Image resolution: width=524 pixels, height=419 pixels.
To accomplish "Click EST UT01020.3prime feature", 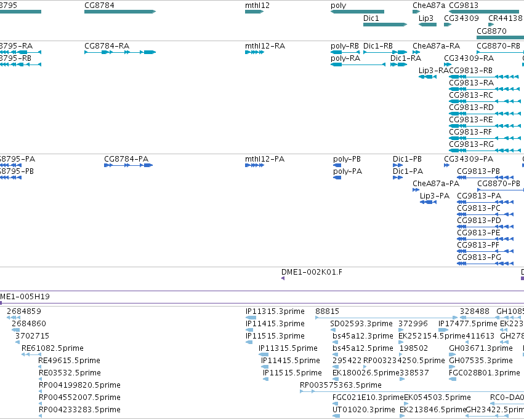I will [x=336, y=416].
